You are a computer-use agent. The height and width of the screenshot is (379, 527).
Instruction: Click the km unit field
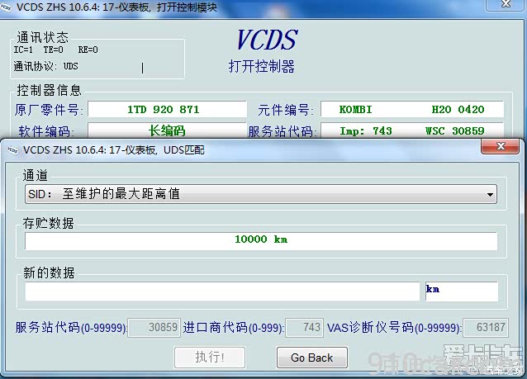[x=462, y=291]
